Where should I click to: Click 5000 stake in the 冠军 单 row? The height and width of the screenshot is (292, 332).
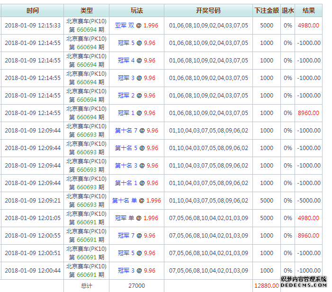pos(267,218)
